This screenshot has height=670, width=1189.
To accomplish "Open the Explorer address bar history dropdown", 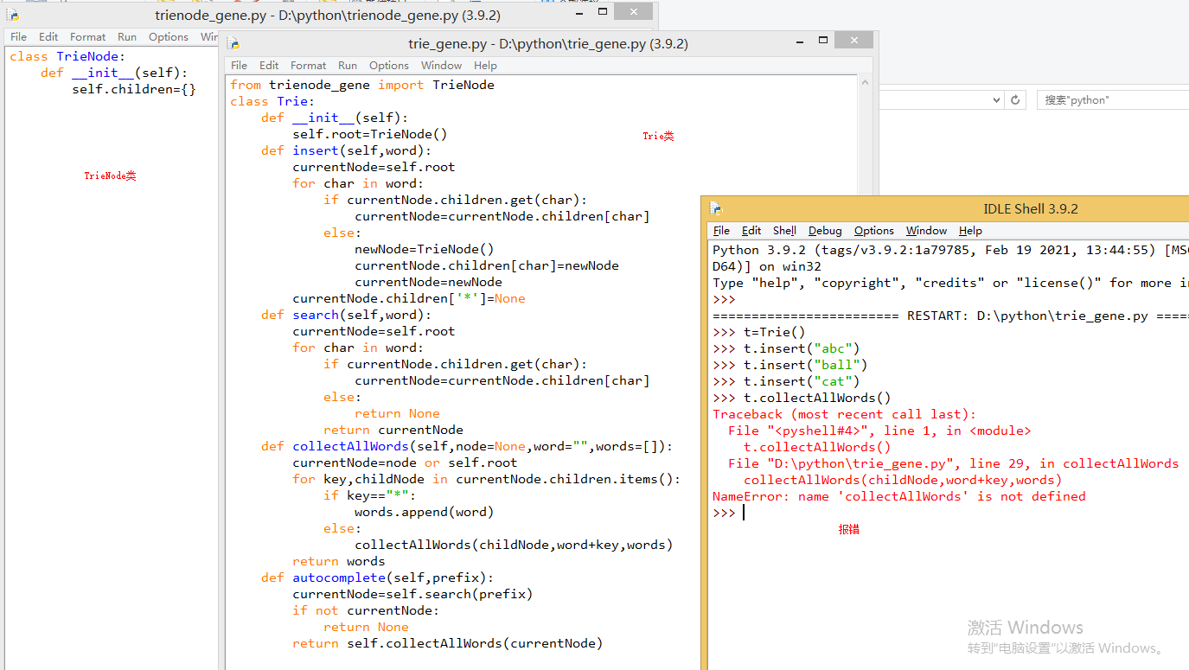I will click(x=996, y=100).
